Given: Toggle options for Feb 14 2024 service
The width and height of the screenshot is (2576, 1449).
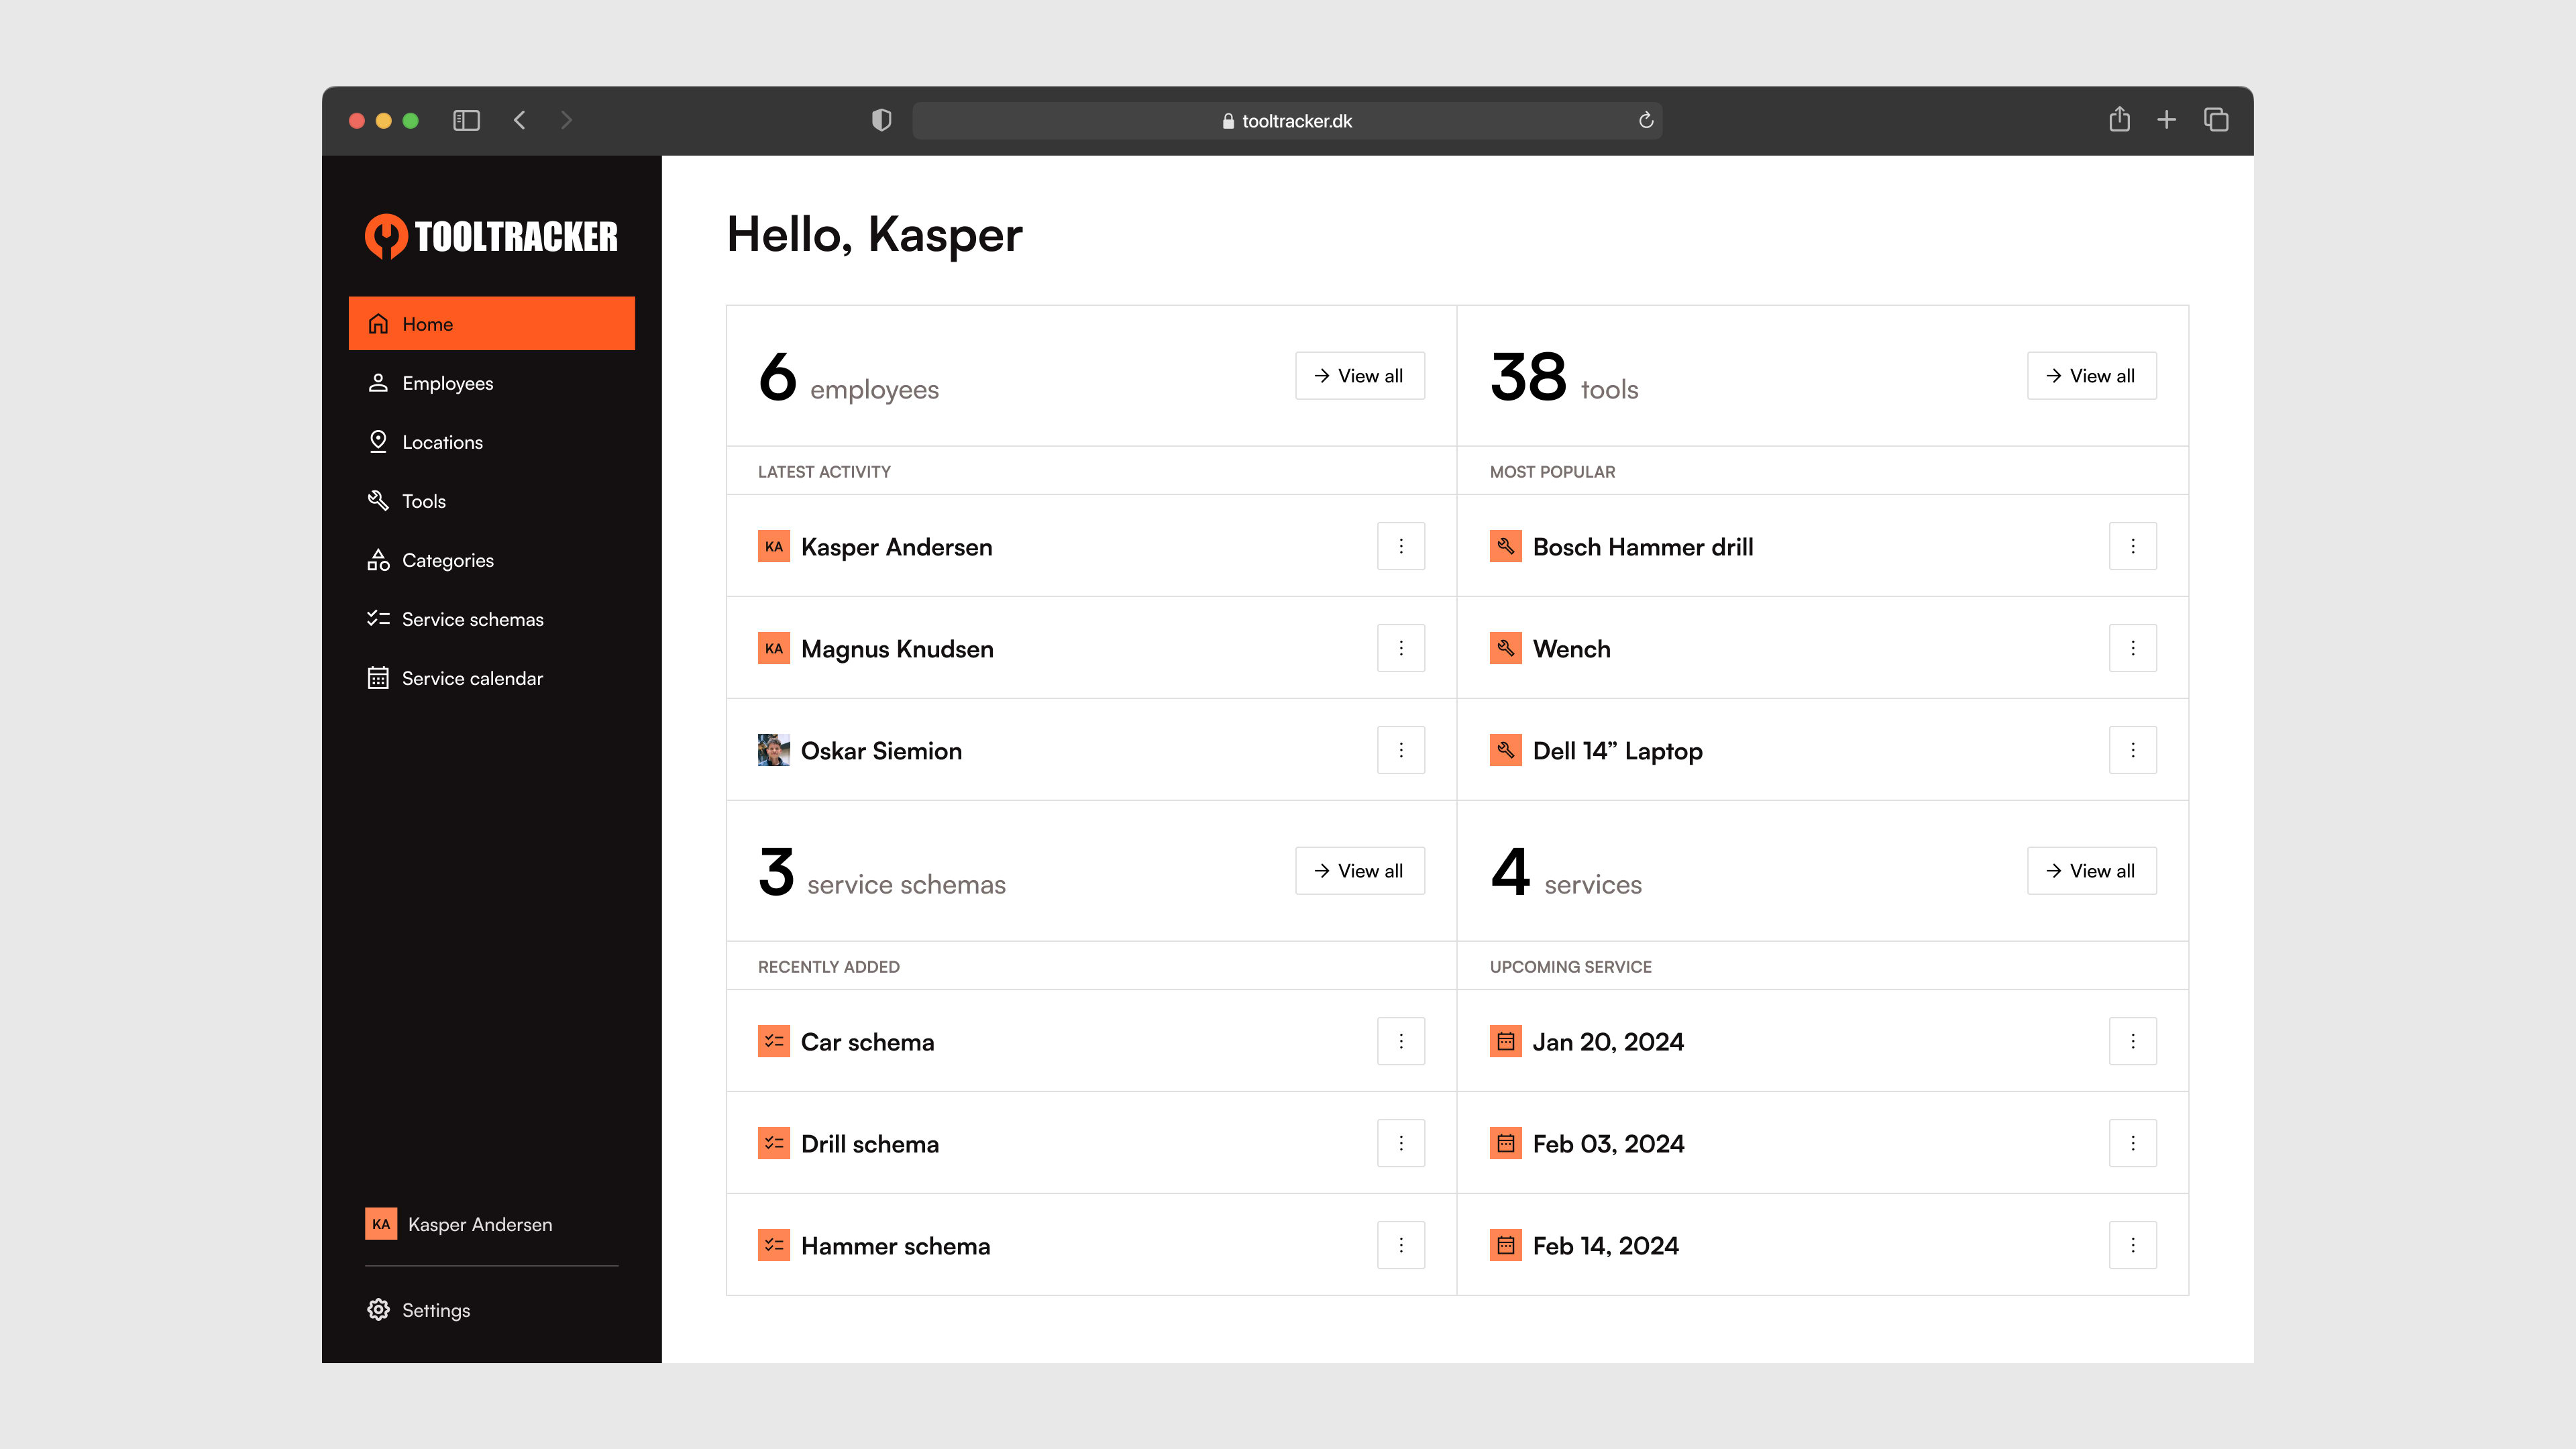Looking at the screenshot, I should [x=2134, y=1244].
